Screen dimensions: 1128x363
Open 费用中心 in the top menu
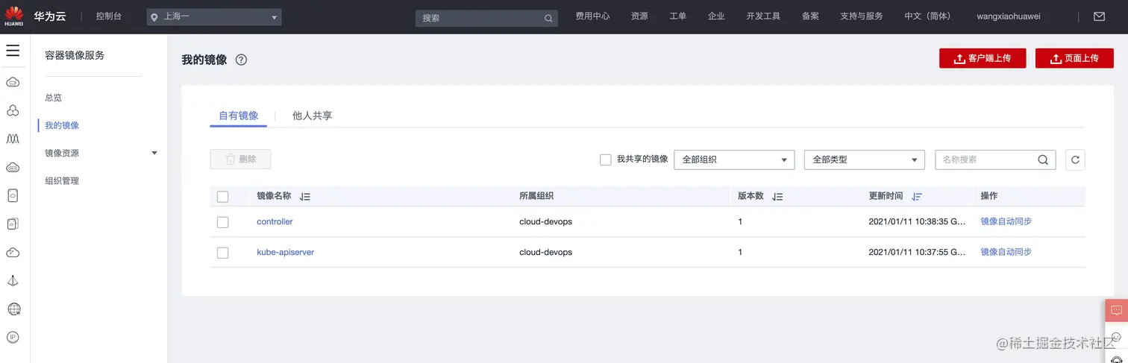coord(592,16)
